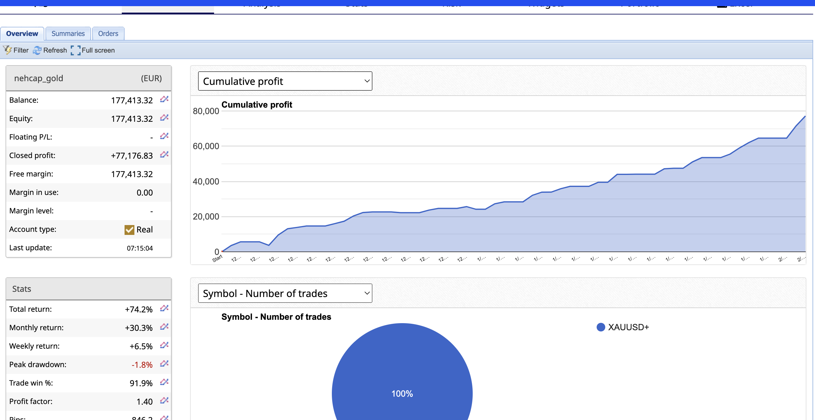Toggle XAUUSD+ legend entry in pie chart

click(x=622, y=327)
